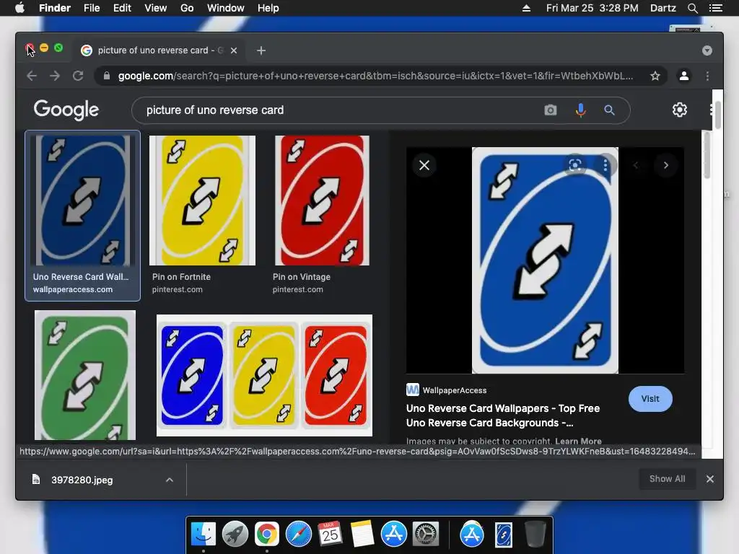Go to Google homepage via logo
The width and height of the screenshot is (739, 554).
pyautogui.click(x=66, y=110)
